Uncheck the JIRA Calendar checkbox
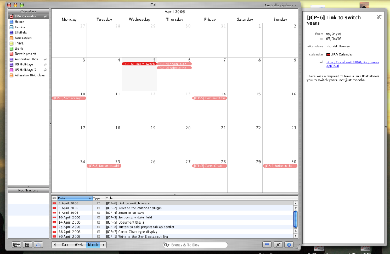The image size is (390, 254). click(x=11, y=17)
